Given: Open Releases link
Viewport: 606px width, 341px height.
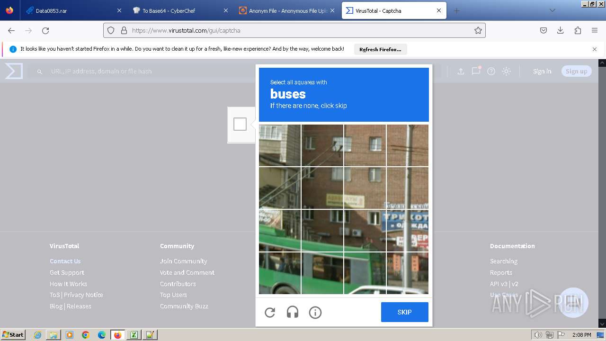Looking at the screenshot, I should (x=79, y=306).
